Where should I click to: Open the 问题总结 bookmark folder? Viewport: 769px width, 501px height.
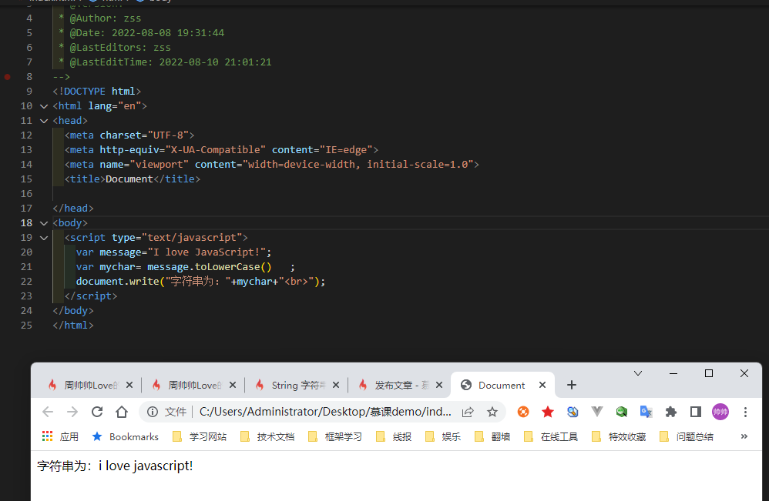coord(687,436)
